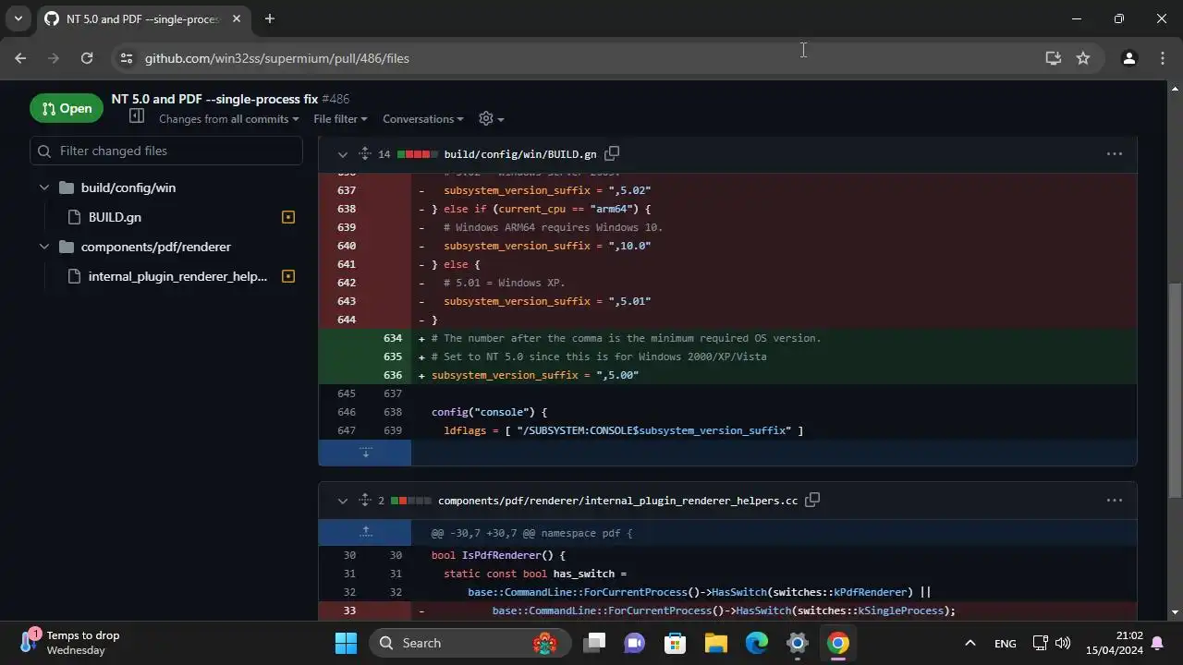The width and height of the screenshot is (1183, 665).
Task: Open the Conversations dropdown
Action: (x=423, y=119)
